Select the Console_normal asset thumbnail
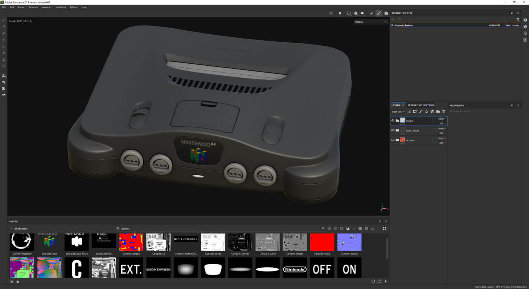This screenshot has width=529, height=289. point(349,242)
